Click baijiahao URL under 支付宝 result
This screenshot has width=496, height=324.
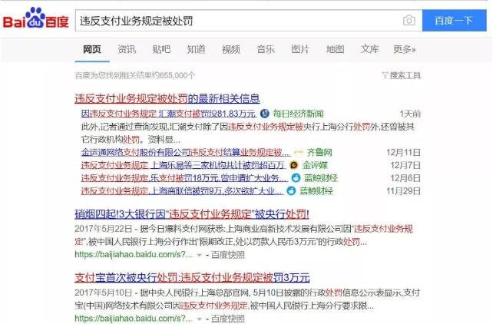tap(134, 319)
